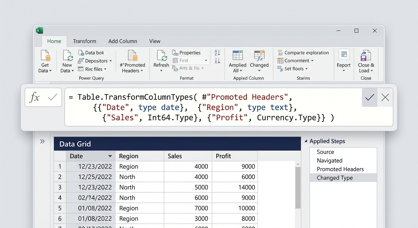Select Sales cell showing 3000
418x228 pixels.
188,218
